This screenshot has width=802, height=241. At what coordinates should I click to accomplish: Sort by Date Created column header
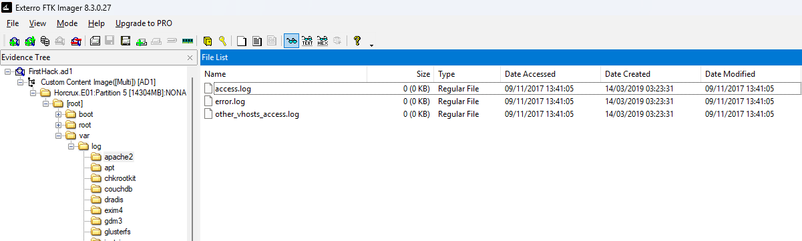pos(651,74)
